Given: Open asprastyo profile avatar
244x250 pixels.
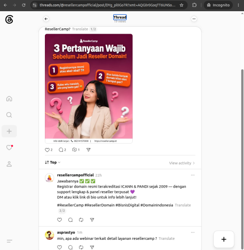Looking at the screenshot, I should [x=49, y=235].
